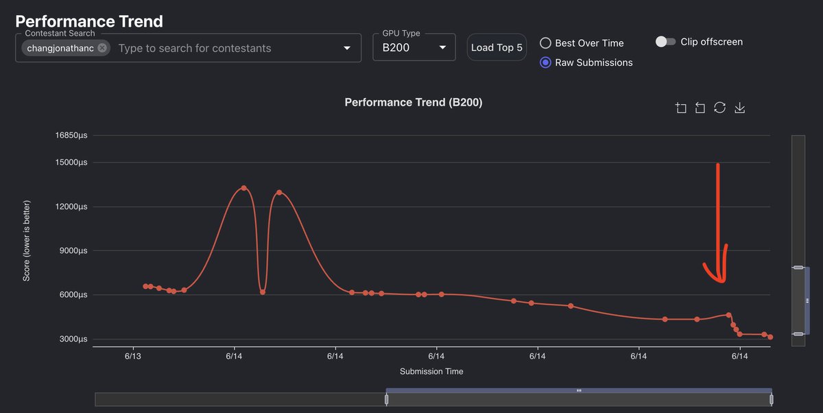Remove the changjonathanc contestant chip

pyautogui.click(x=102, y=48)
